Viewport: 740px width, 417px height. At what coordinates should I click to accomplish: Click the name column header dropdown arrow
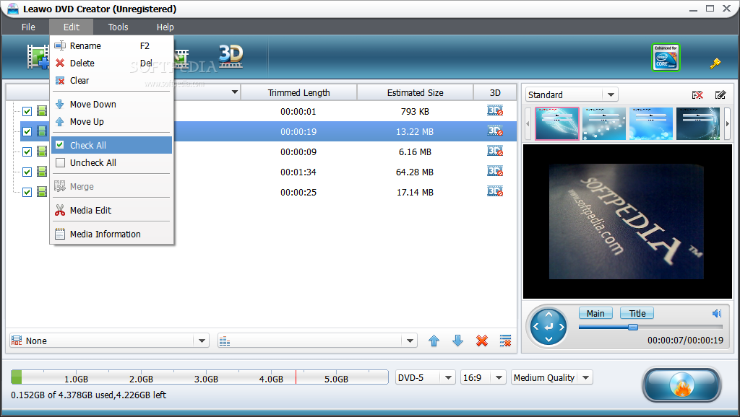[235, 92]
